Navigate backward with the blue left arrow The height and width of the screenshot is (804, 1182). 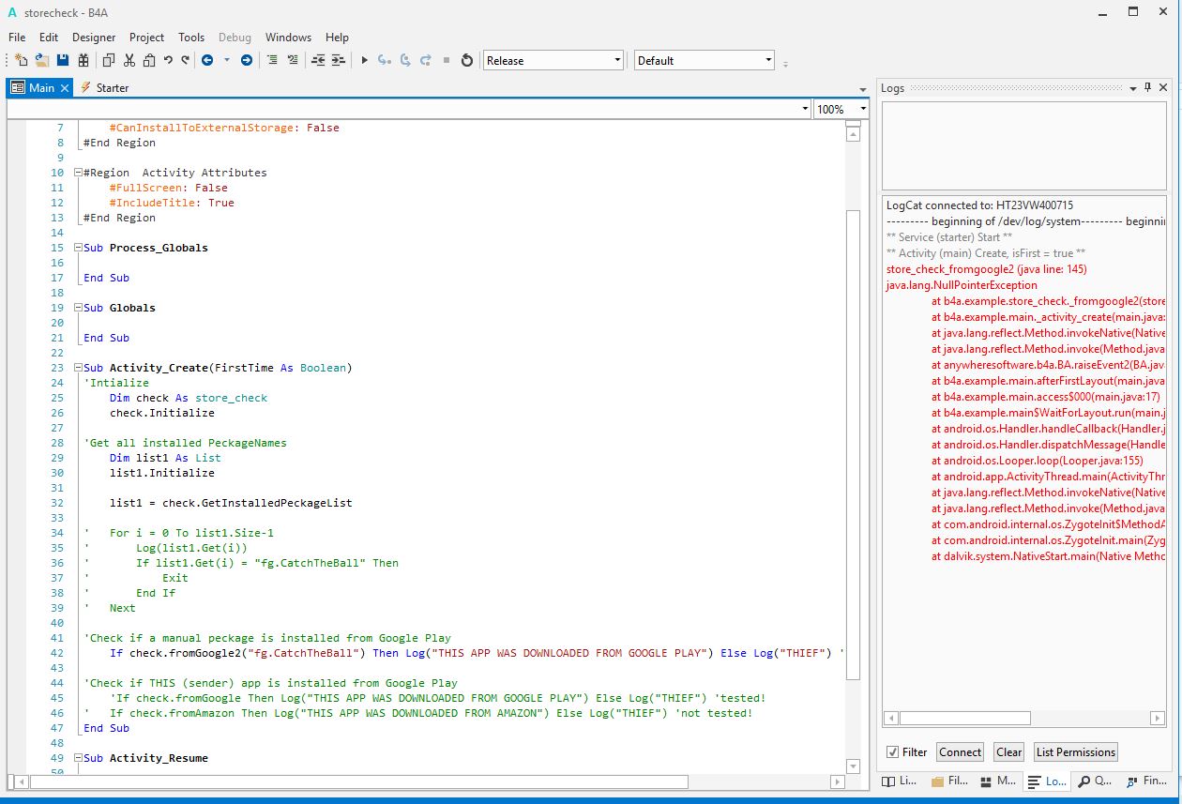(206, 60)
